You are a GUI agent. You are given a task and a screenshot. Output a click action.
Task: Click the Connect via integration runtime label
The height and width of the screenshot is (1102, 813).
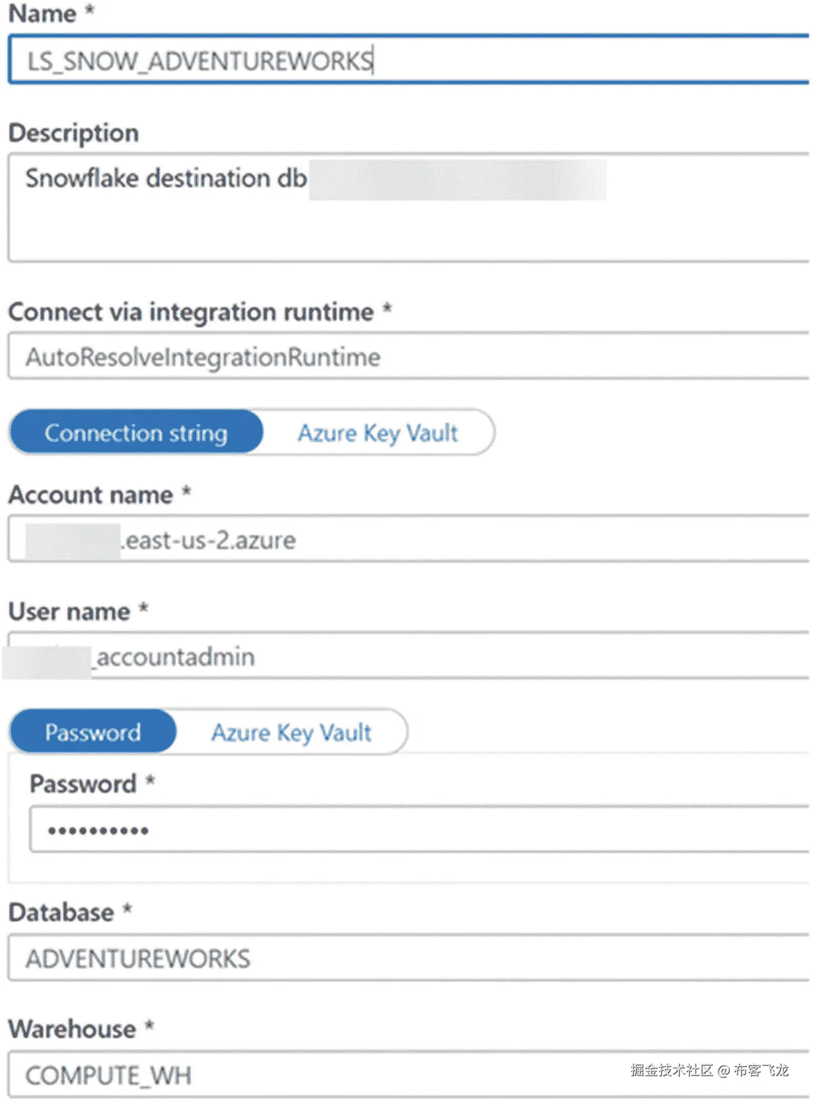point(191,312)
